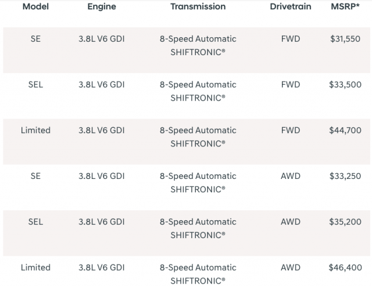Click the Drivetrain column header

coord(291,7)
